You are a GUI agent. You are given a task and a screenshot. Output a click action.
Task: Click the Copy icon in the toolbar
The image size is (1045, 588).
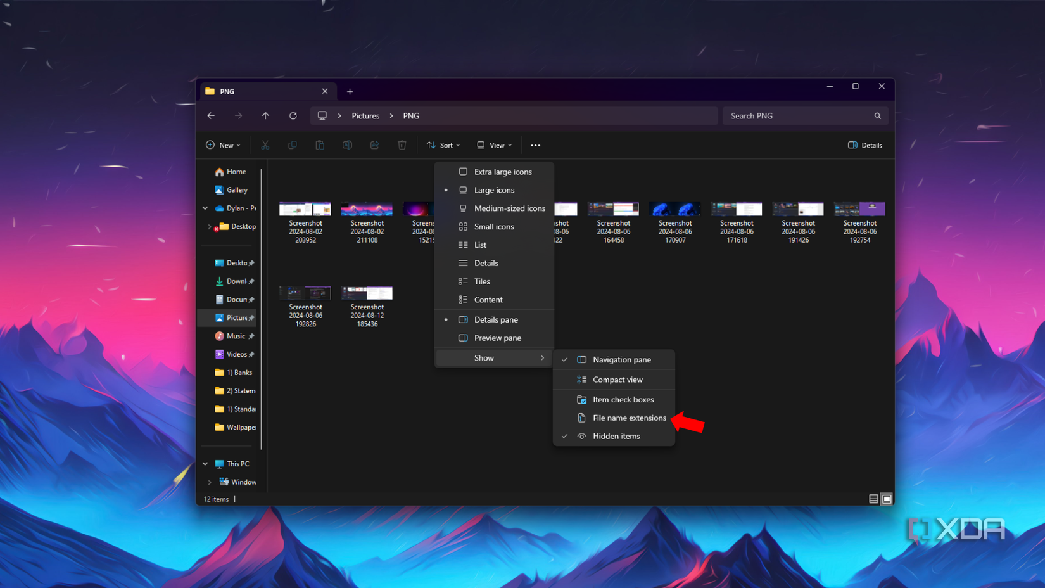292,145
